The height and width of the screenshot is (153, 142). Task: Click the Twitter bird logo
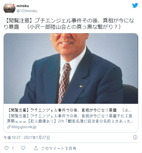coord(135,5)
